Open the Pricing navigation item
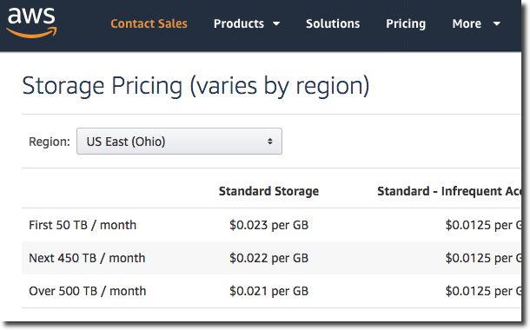 click(x=406, y=23)
